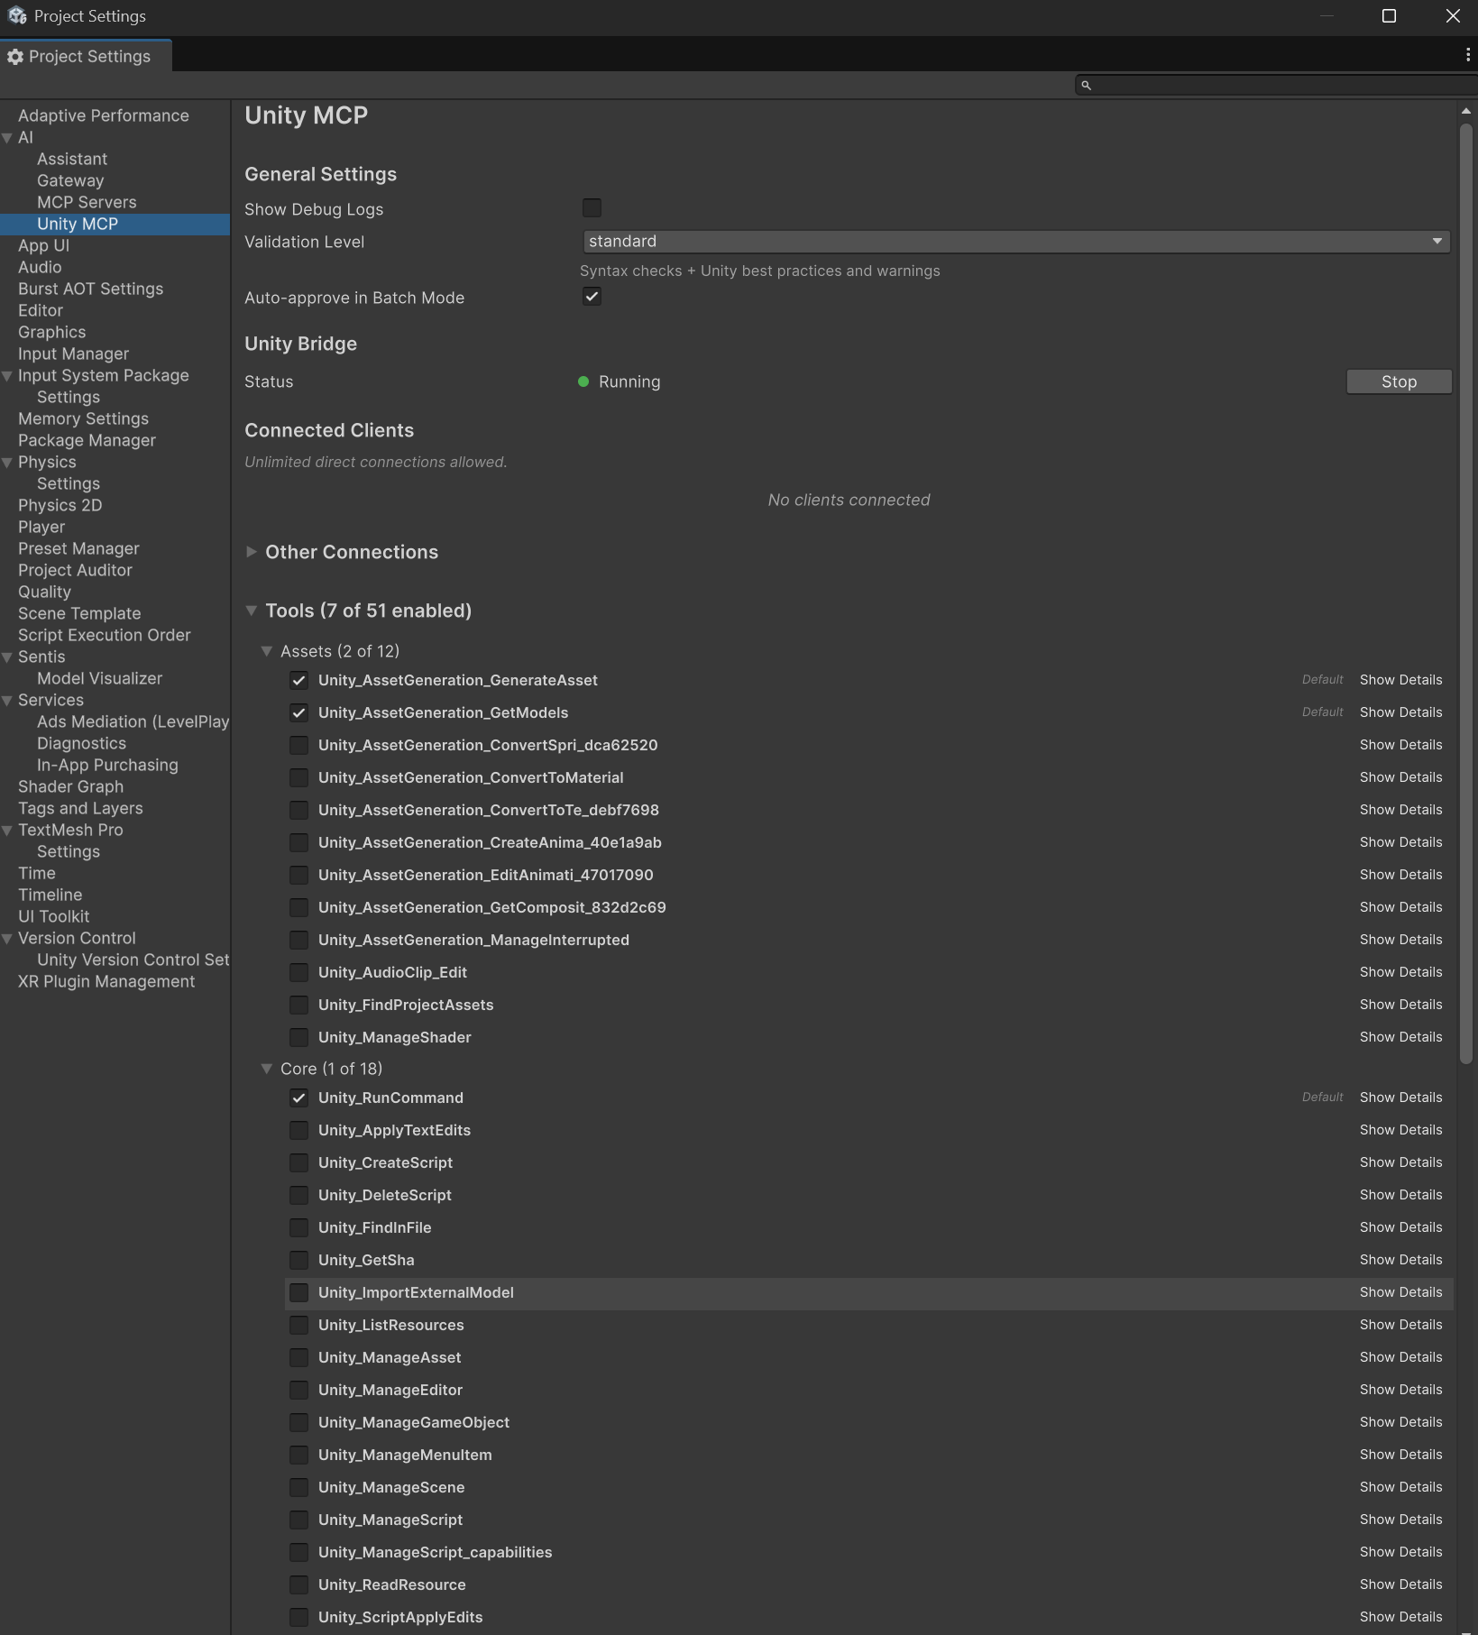Show Details for Unity_AssetGeneration_GenerateAsset
The height and width of the screenshot is (1635, 1478).
tap(1400, 680)
